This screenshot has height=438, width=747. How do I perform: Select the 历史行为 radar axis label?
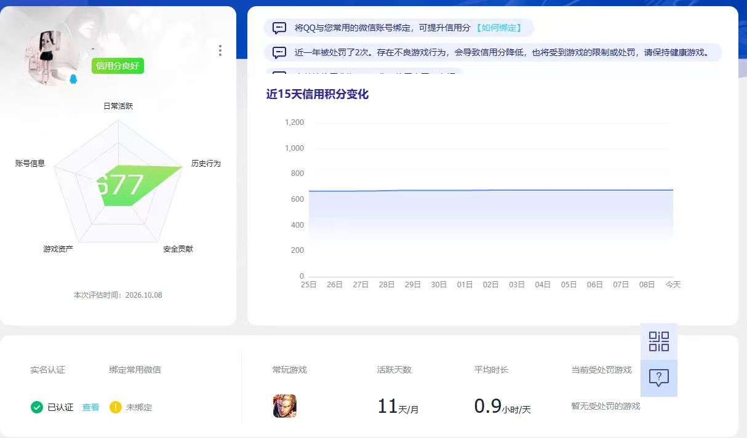coord(206,163)
